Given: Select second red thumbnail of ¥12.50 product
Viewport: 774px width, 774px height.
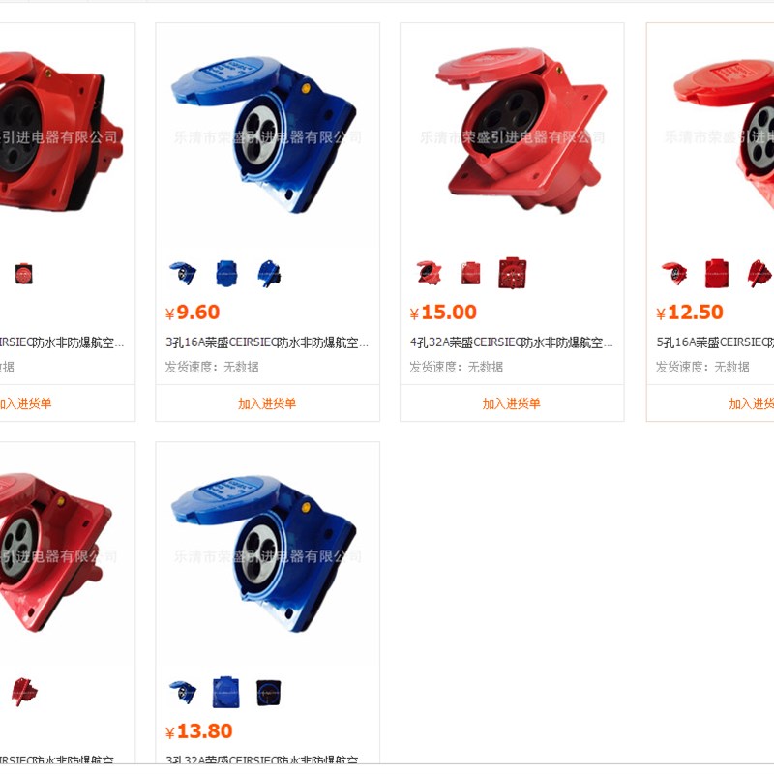Looking at the screenshot, I should (717, 273).
